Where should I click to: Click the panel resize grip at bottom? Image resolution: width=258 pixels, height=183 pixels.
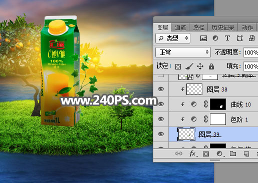(x=215, y=160)
